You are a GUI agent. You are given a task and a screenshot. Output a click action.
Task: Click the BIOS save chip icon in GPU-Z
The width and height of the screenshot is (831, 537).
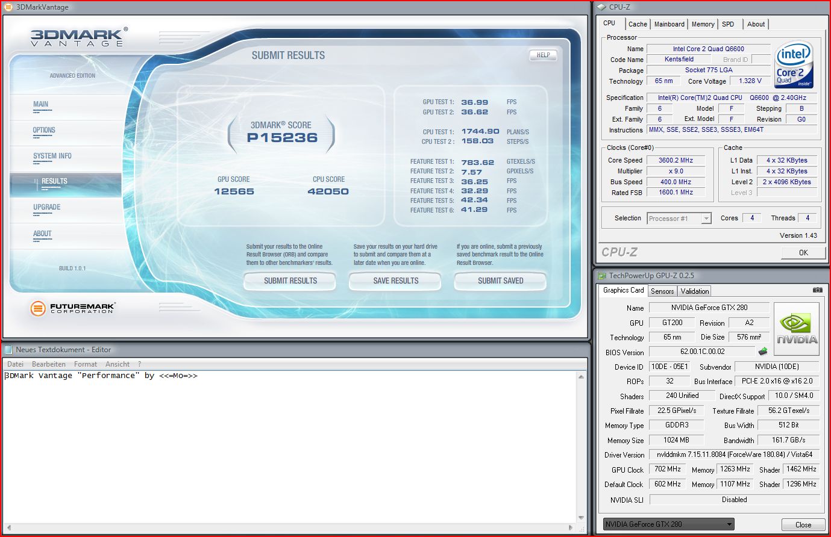[x=763, y=352]
